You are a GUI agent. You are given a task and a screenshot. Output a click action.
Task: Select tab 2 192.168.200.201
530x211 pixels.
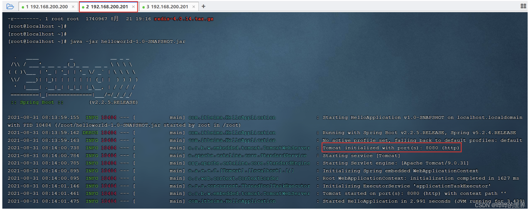pyautogui.click(x=108, y=6)
